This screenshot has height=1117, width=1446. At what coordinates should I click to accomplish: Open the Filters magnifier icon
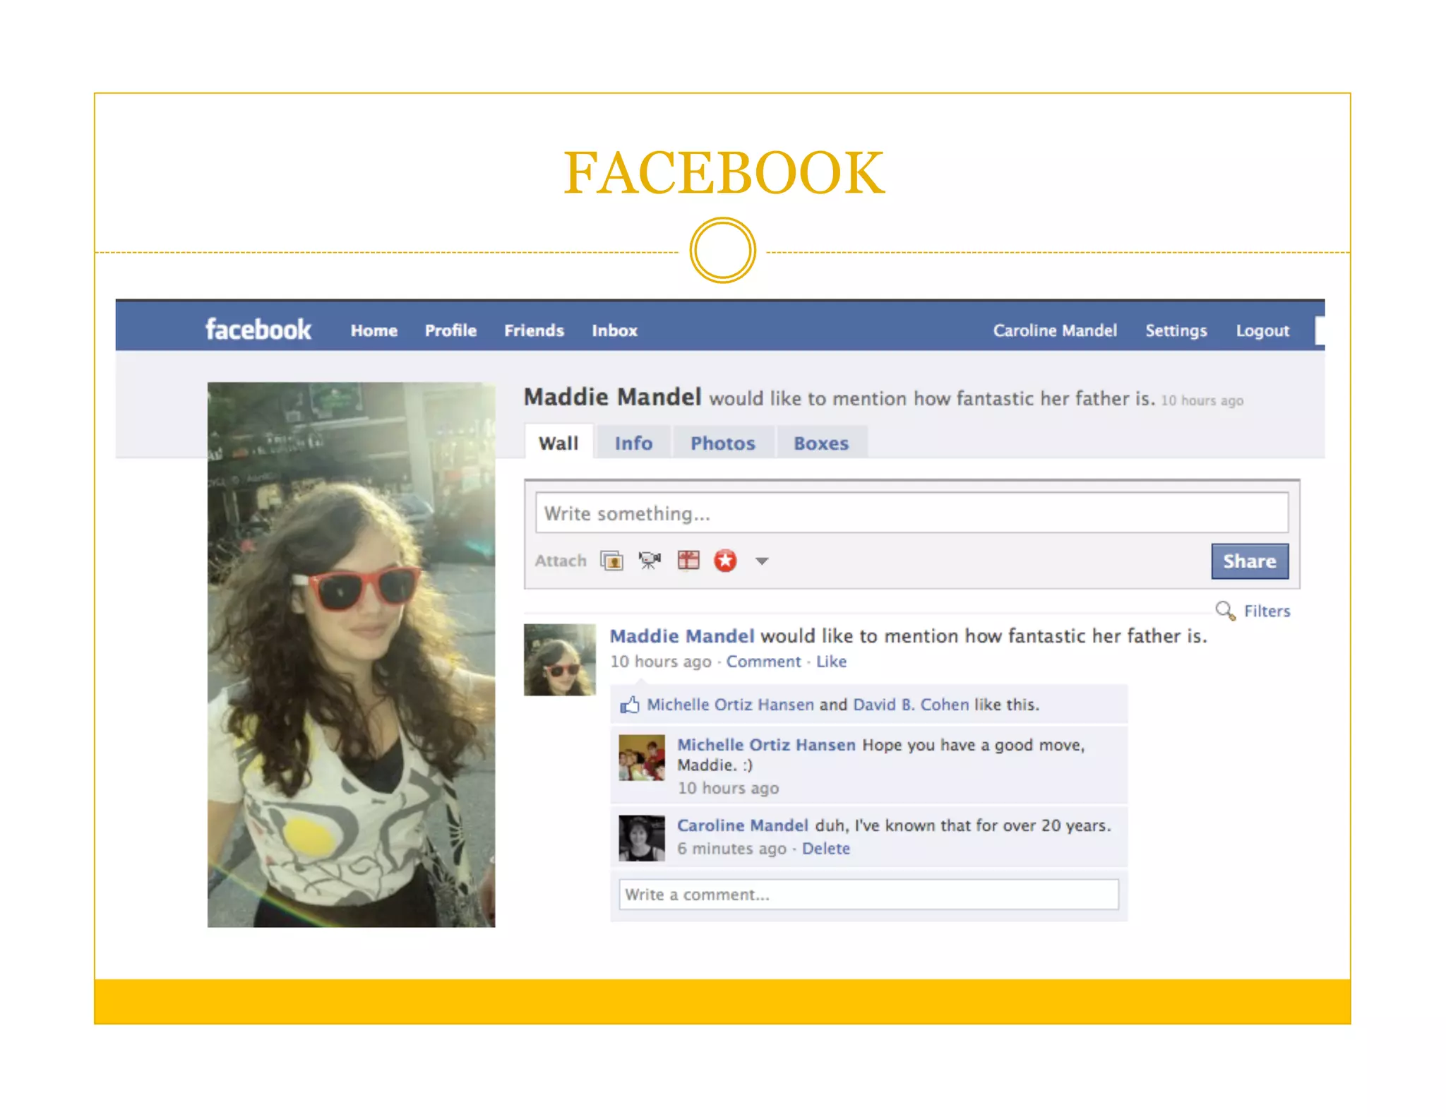1225,610
